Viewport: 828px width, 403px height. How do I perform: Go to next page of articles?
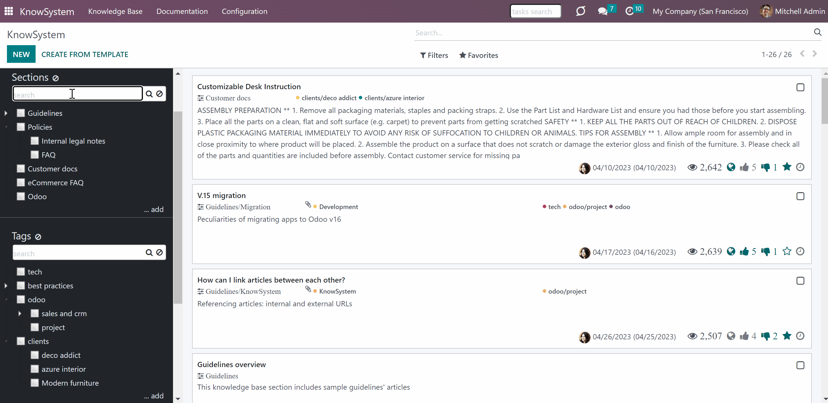coord(814,54)
